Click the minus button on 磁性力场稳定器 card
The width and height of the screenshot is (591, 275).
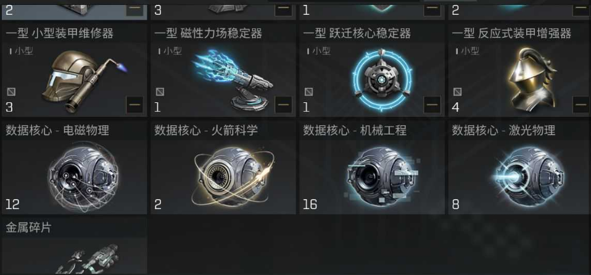283,104
